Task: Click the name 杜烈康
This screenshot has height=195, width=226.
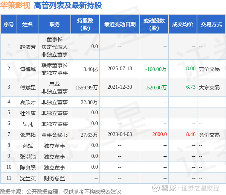Action: click(27, 113)
